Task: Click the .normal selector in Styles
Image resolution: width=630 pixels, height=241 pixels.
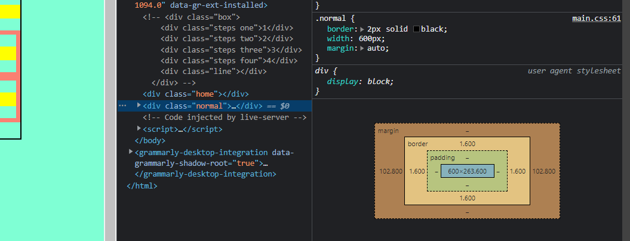Action: pos(330,18)
